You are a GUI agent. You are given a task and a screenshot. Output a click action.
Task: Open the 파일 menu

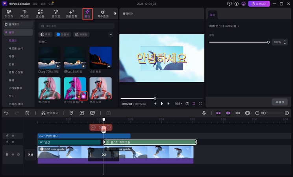coord(35,4)
